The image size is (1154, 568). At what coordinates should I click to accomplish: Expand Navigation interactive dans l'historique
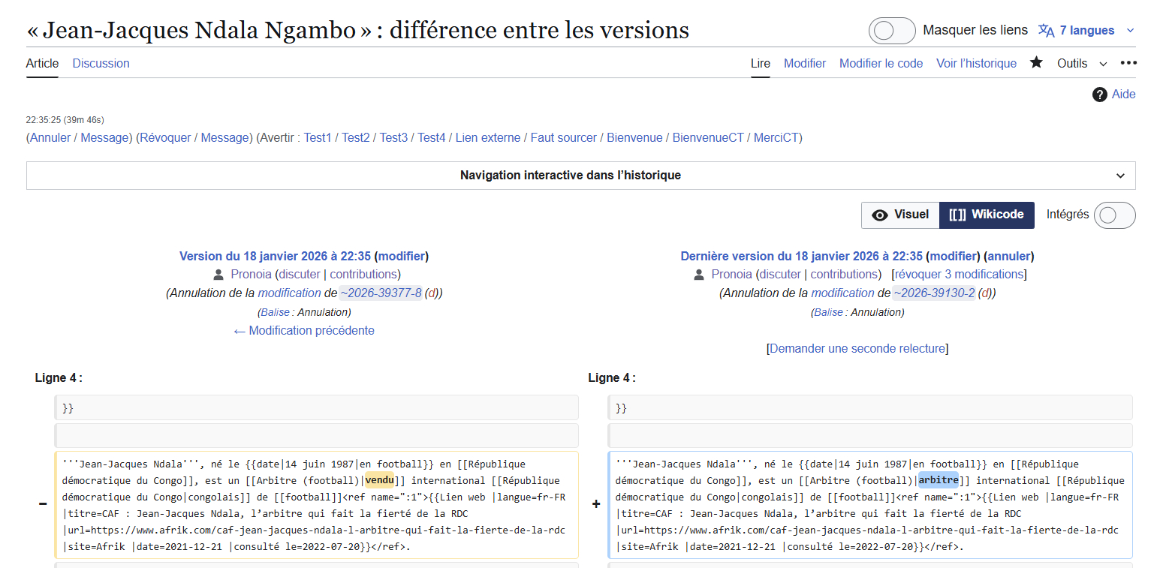(x=580, y=176)
